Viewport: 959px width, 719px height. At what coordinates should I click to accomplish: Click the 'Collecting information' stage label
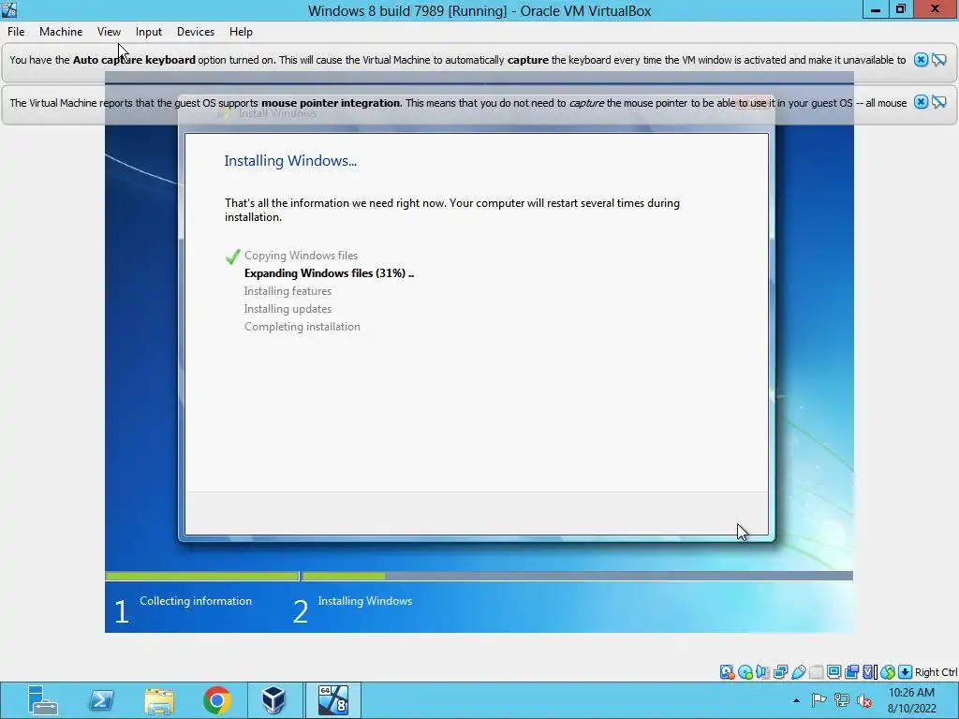(x=196, y=601)
